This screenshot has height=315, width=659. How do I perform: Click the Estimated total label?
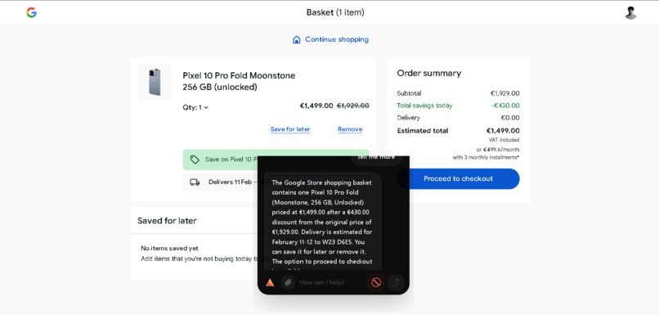tap(423, 131)
